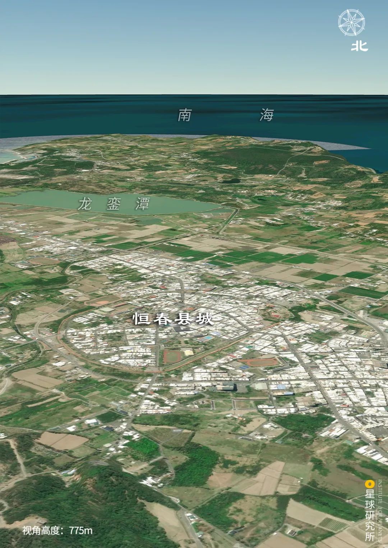Click the 北 north indicator character
This screenshot has height=548, width=388.
[360, 46]
